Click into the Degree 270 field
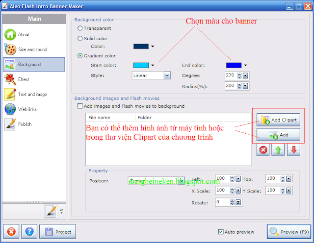 [231, 75]
